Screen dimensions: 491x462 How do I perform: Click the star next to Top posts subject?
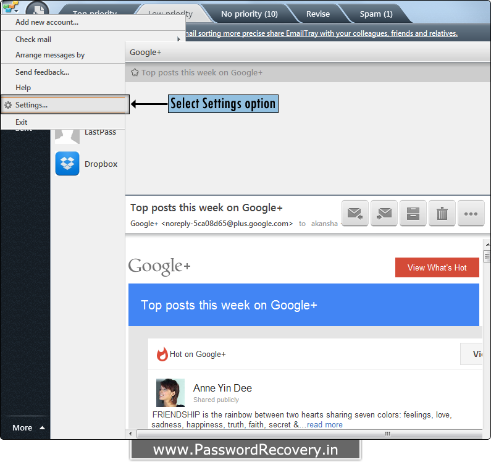[x=135, y=72]
